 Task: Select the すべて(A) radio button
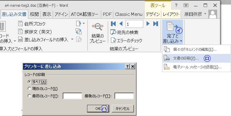point(29,82)
